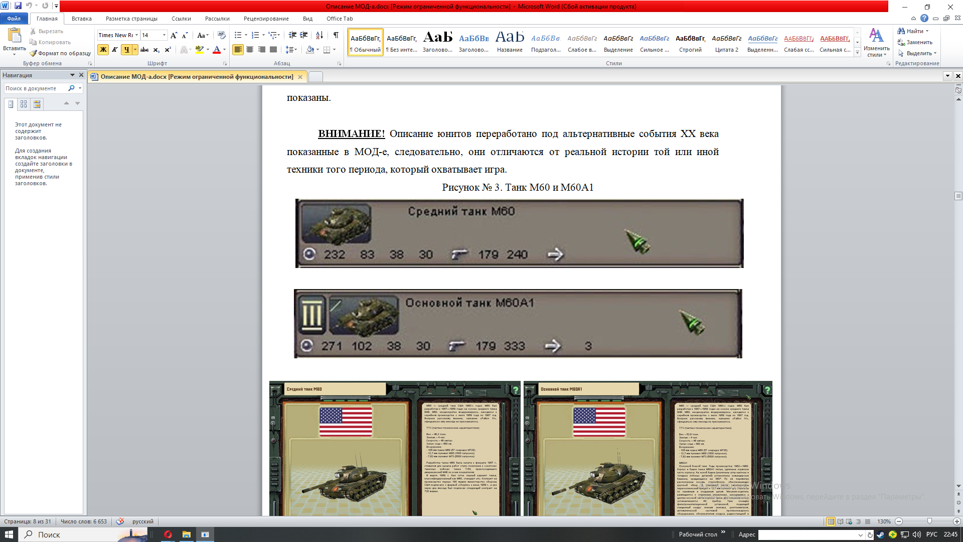Switch to Full Screen Reading view icon

tap(840, 521)
